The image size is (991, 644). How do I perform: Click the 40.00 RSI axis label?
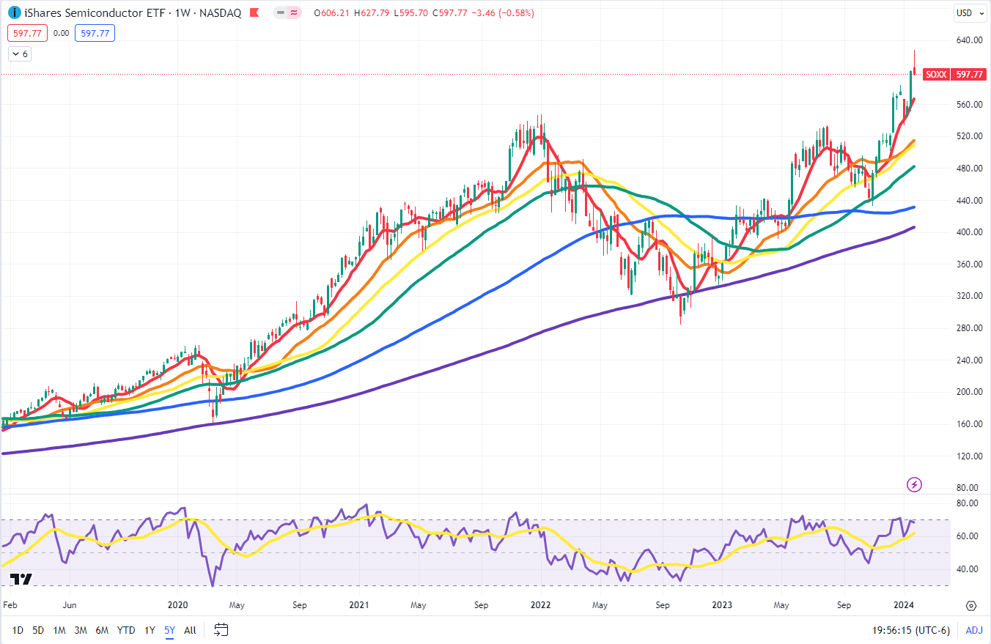point(968,569)
